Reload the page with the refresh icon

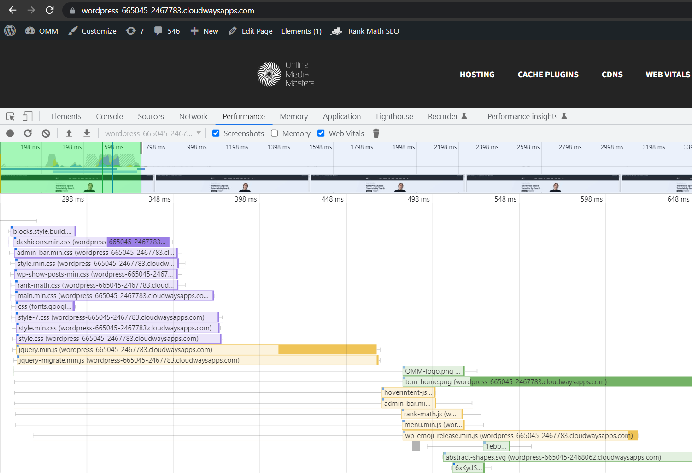pyautogui.click(x=50, y=10)
